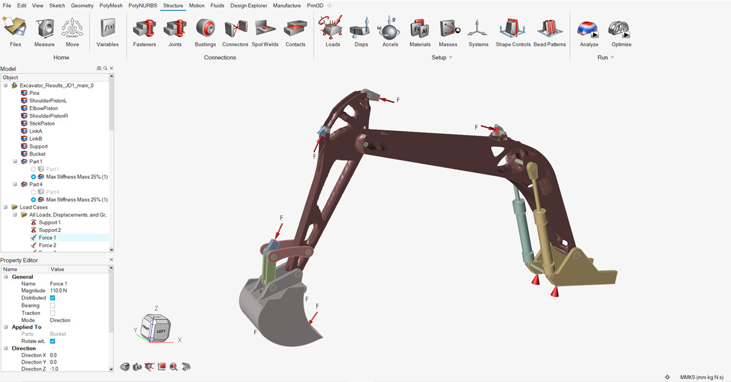Select the Spot Welds tool
The width and height of the screenshot is (731, 382).
[x=265, y=29]
